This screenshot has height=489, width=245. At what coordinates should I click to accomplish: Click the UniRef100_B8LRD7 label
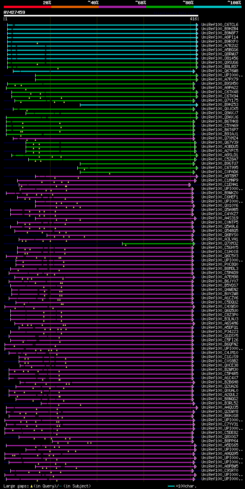click(x=219, y=67)
